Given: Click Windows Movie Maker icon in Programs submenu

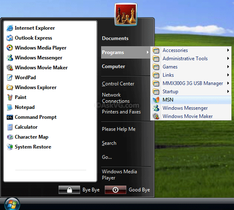Looking at the screenshot, I should pyautogui.click(x=156, y=116).
